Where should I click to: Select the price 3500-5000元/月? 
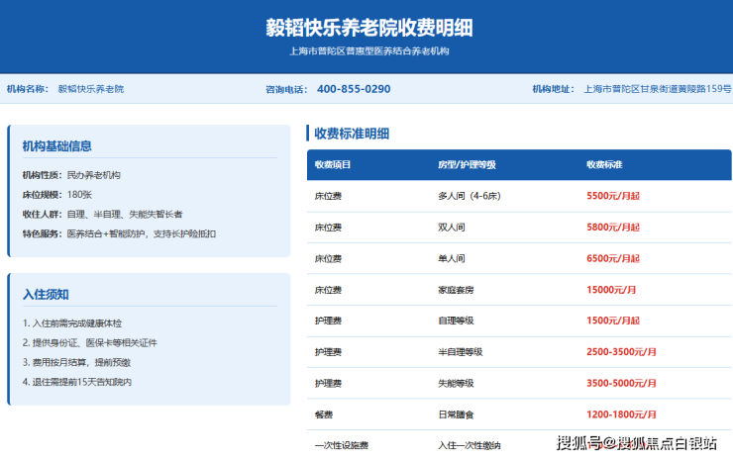(622, 384)
